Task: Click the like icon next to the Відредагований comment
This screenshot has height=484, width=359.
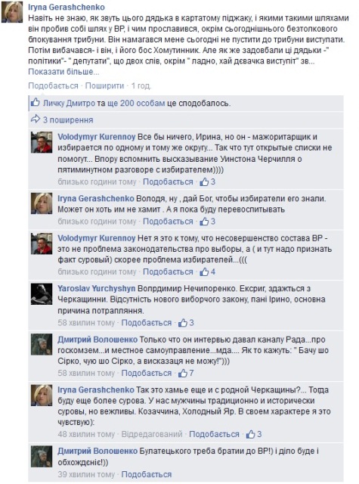Action: pyautogui.click(x=250, y=434)
